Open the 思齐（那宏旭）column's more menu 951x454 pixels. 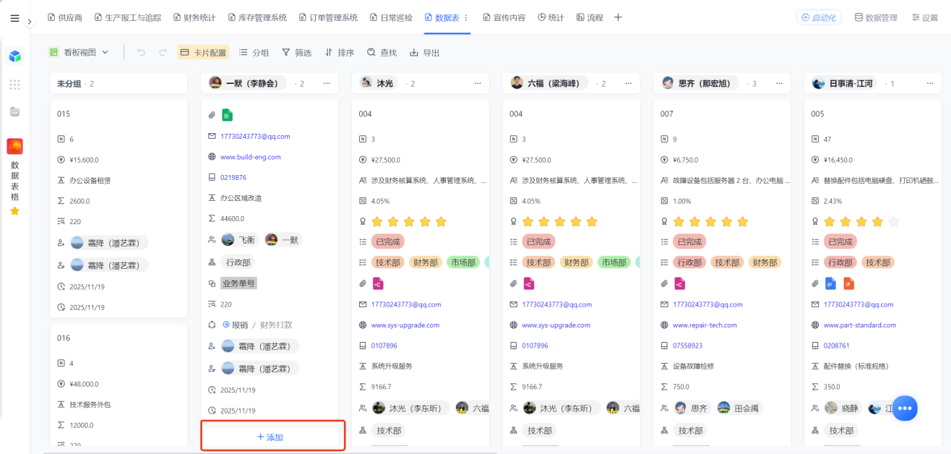(779, 83)
